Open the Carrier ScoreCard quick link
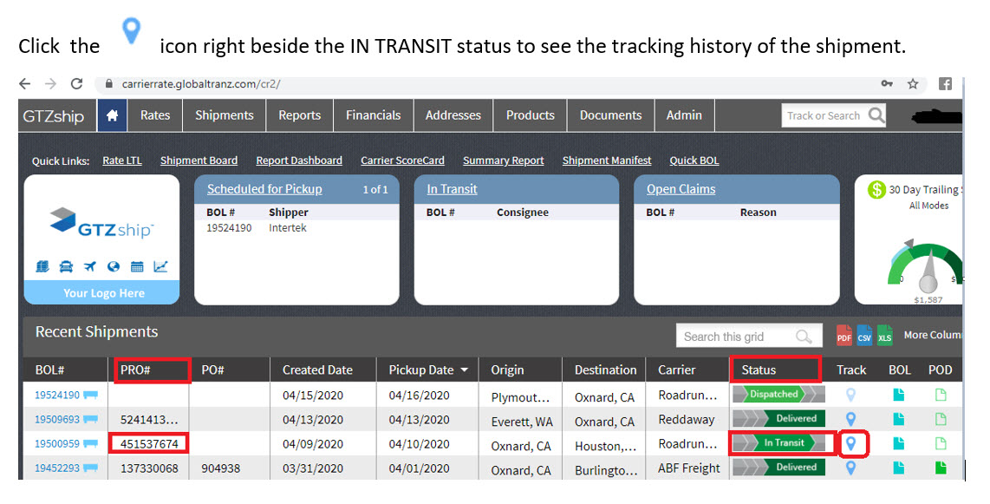The height and width of the screenshot is (504, 990). (x=402, y=160)
